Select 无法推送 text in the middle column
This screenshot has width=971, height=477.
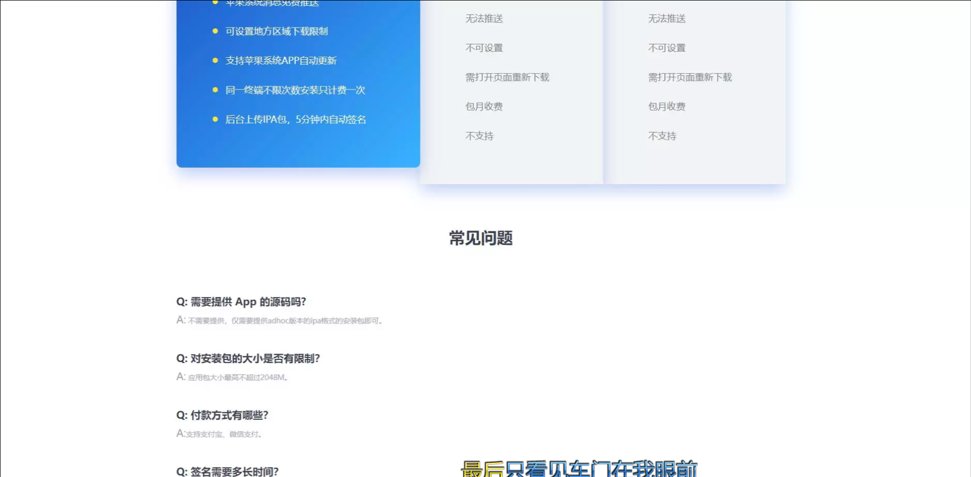tap(484, 19)
